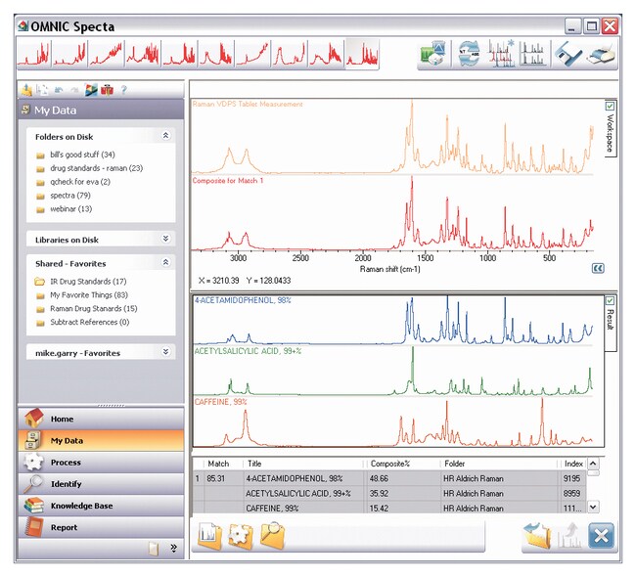Click the refresh arrows icon in top toolbar

point(469,54)
